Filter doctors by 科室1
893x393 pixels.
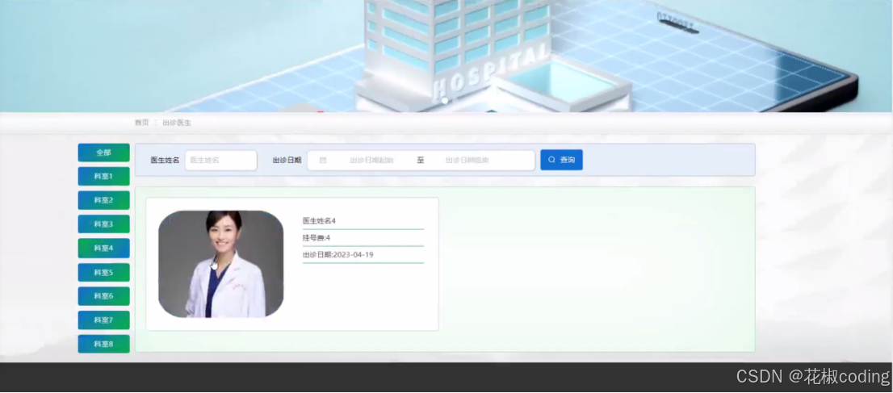103,177
